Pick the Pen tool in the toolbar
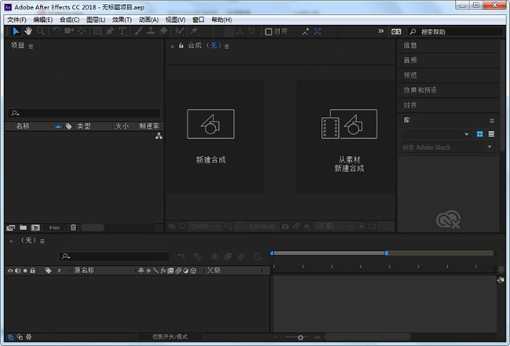Screen dimensions: 510x346 tap(110, 31)
